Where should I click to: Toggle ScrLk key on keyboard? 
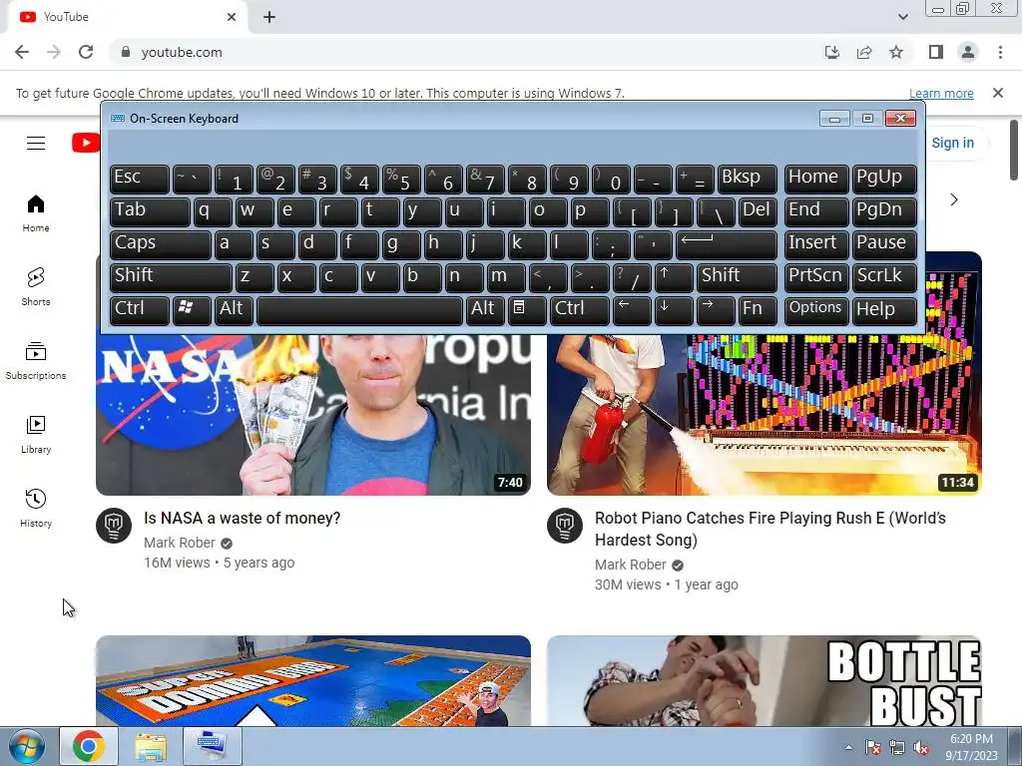[x=884, y=277]
